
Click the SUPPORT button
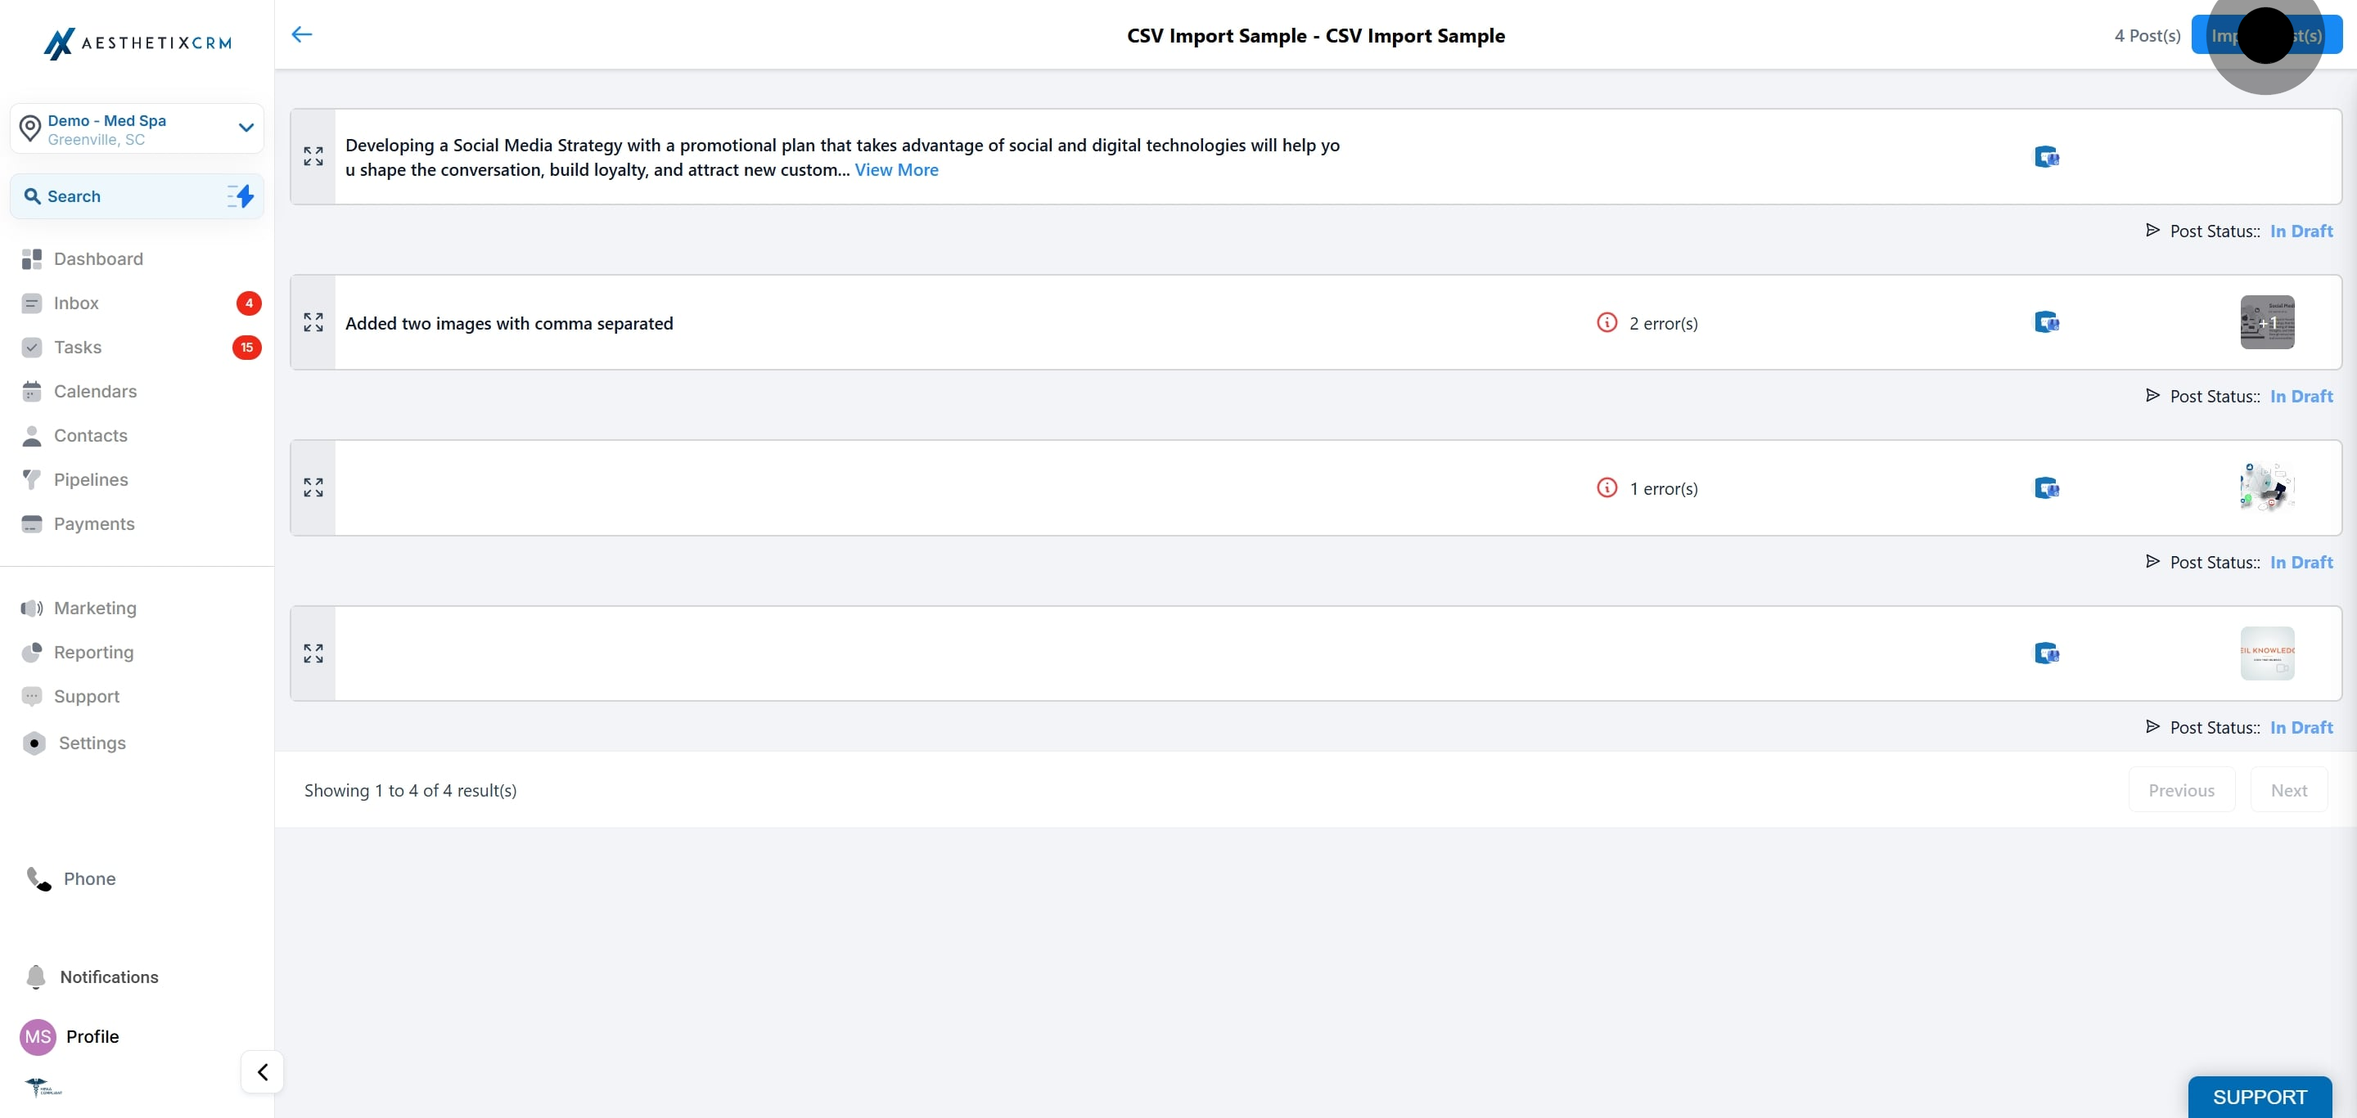(x=2259, y=1096)
